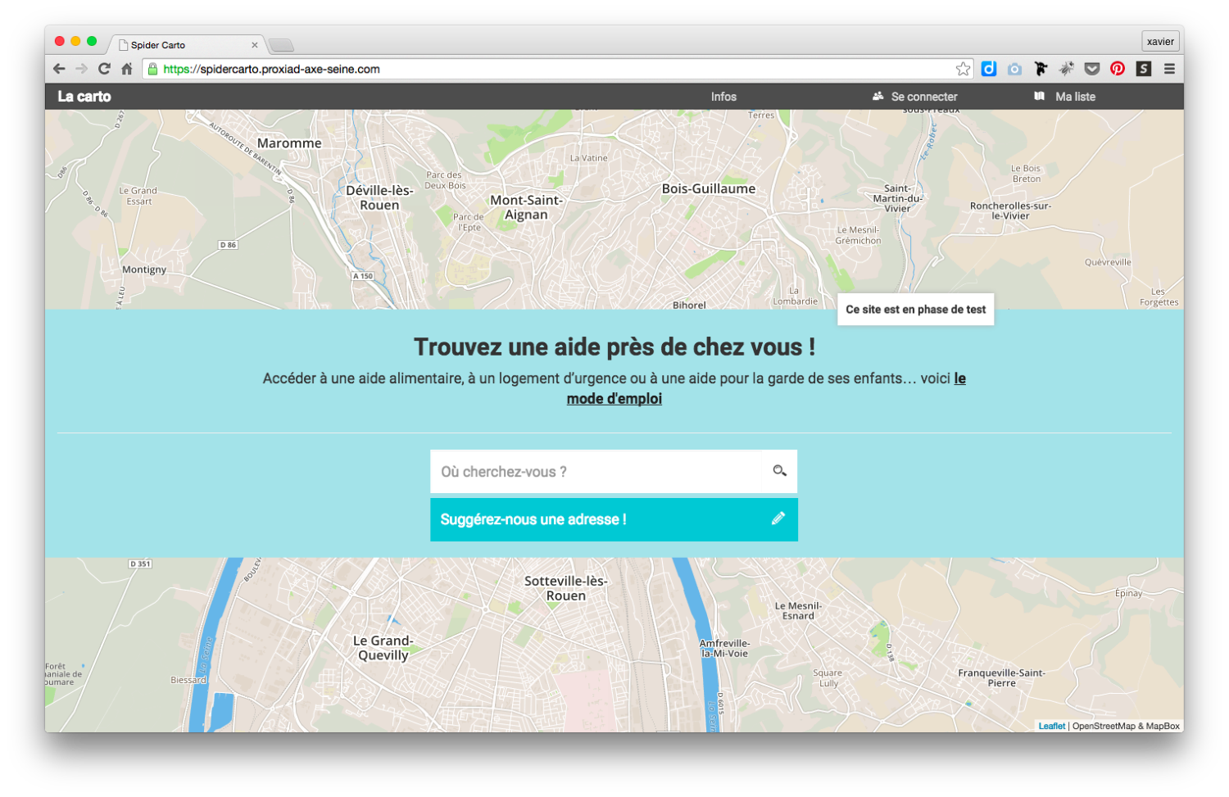The height and width of the screenshot is (797, 1229).
Task: Click 'Suggérez-nous une adresse !' button
Action: (x=614, y=519)
